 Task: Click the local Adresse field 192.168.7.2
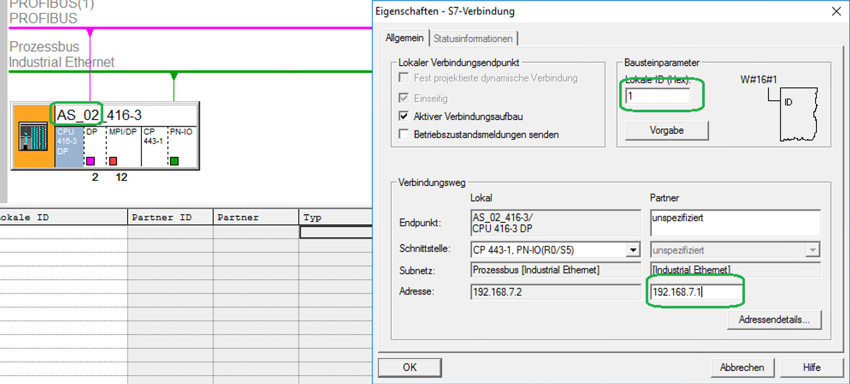click(x=556, y=292)
